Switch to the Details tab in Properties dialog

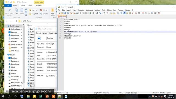point(51,33)
